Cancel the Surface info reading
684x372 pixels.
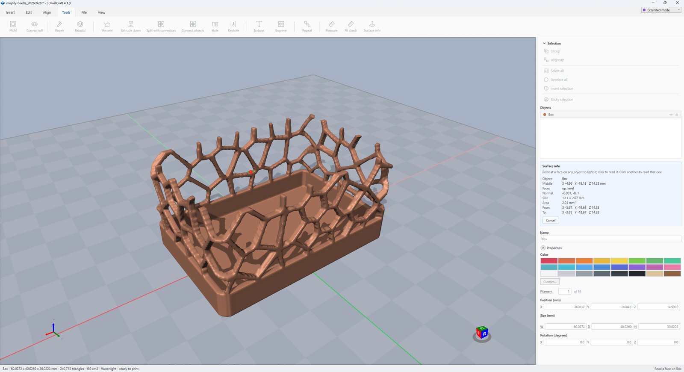point(551,221)
